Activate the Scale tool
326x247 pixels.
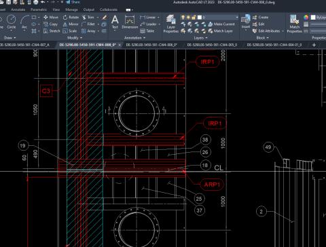point(70,31)
